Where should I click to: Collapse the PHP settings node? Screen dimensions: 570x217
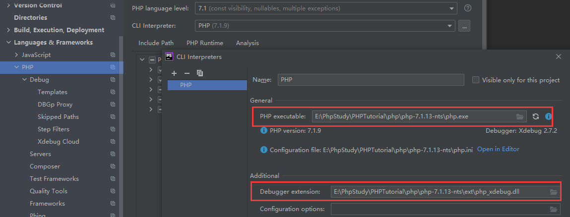[16, 67]
